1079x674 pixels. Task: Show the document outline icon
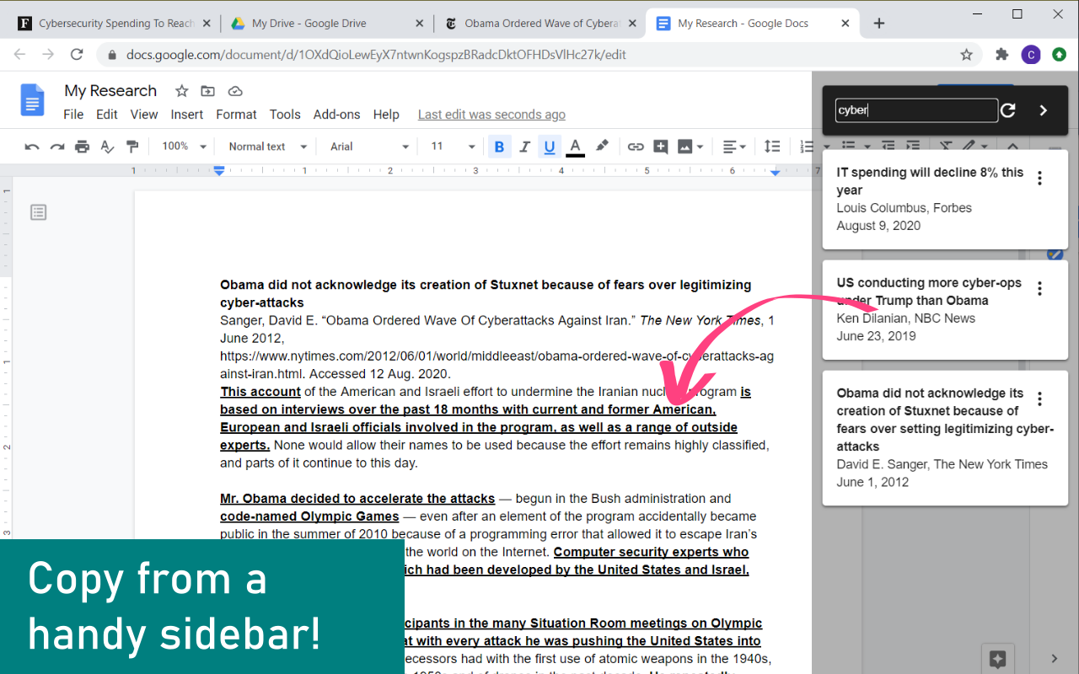coord(38,212)
